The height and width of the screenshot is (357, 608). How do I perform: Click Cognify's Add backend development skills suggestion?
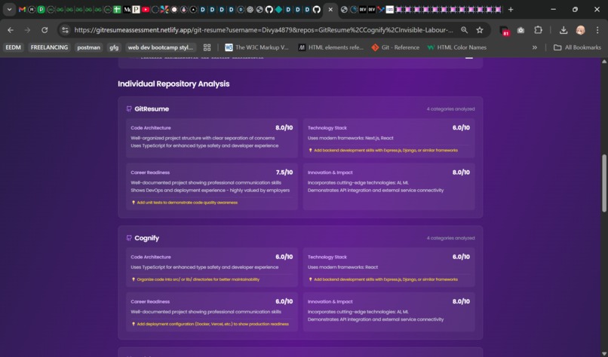point(385,279)
